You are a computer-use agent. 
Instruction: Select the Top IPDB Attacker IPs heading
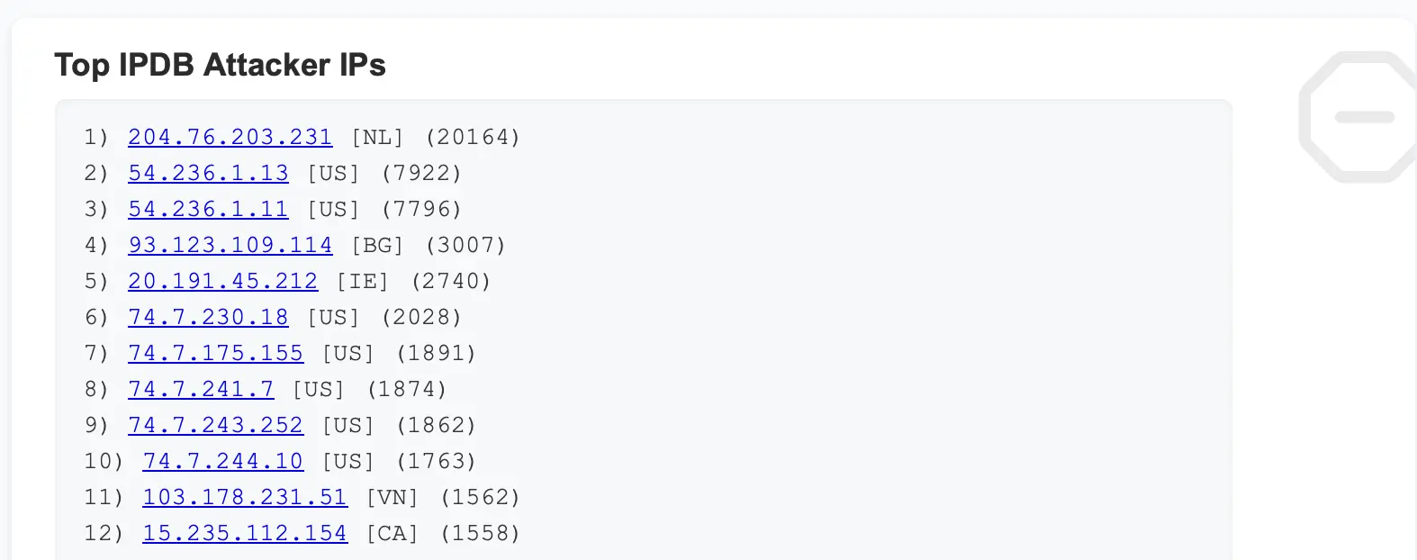tap(221, 65)
